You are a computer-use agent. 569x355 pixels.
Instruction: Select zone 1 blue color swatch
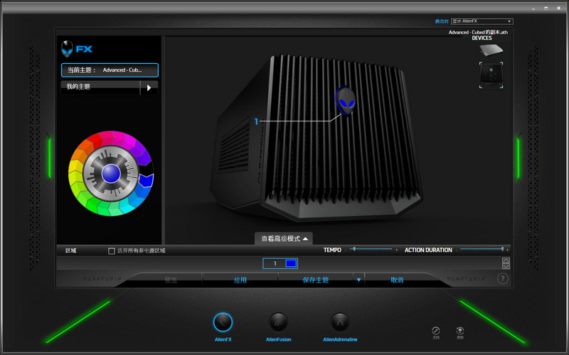coord(290,263)
